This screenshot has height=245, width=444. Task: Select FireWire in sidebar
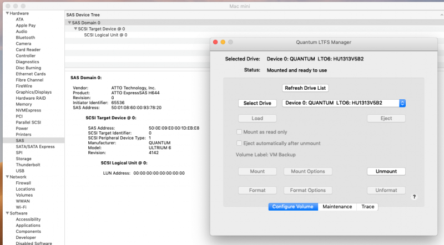pyautogui.click(x=24, y=86)
